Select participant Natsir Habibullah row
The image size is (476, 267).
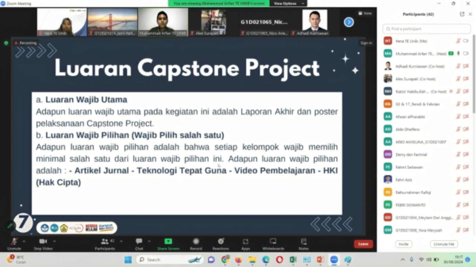point(427,91)
